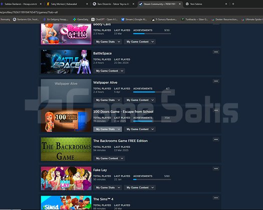Open The Sims 4 cover image
Image resolution: width=263 pixels, height=210 pixels.
[x=66, y=202]
